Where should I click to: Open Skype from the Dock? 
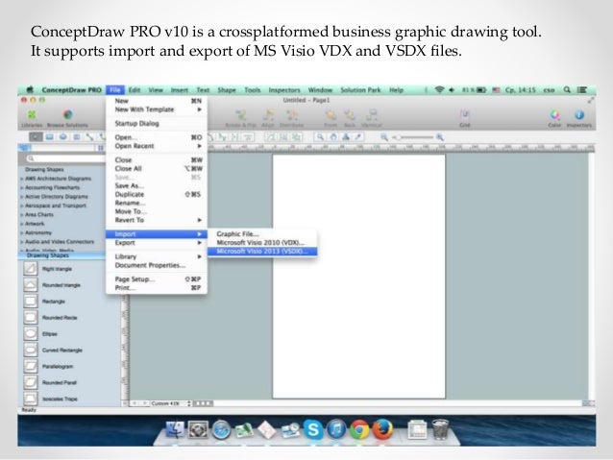click(x=313, y=428)
